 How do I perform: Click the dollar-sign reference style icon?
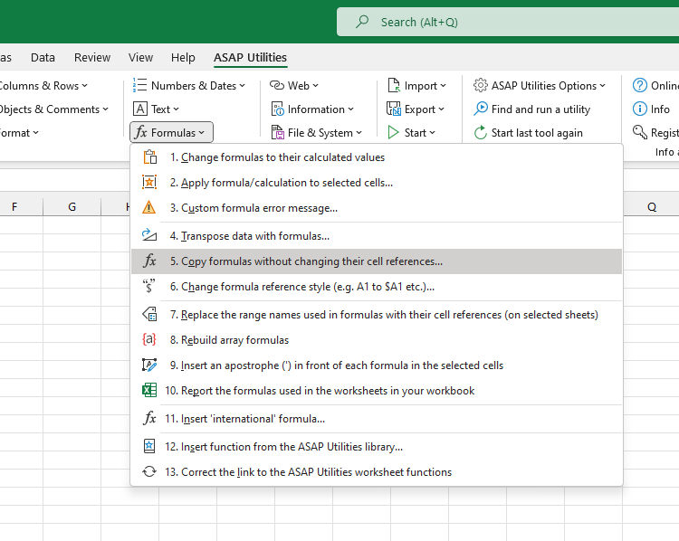(x=149, y=286)
